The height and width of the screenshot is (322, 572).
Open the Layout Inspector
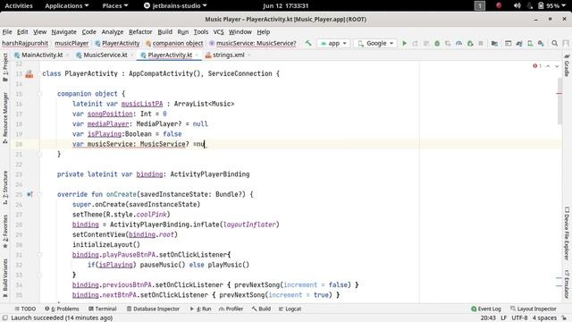point(534,309)
